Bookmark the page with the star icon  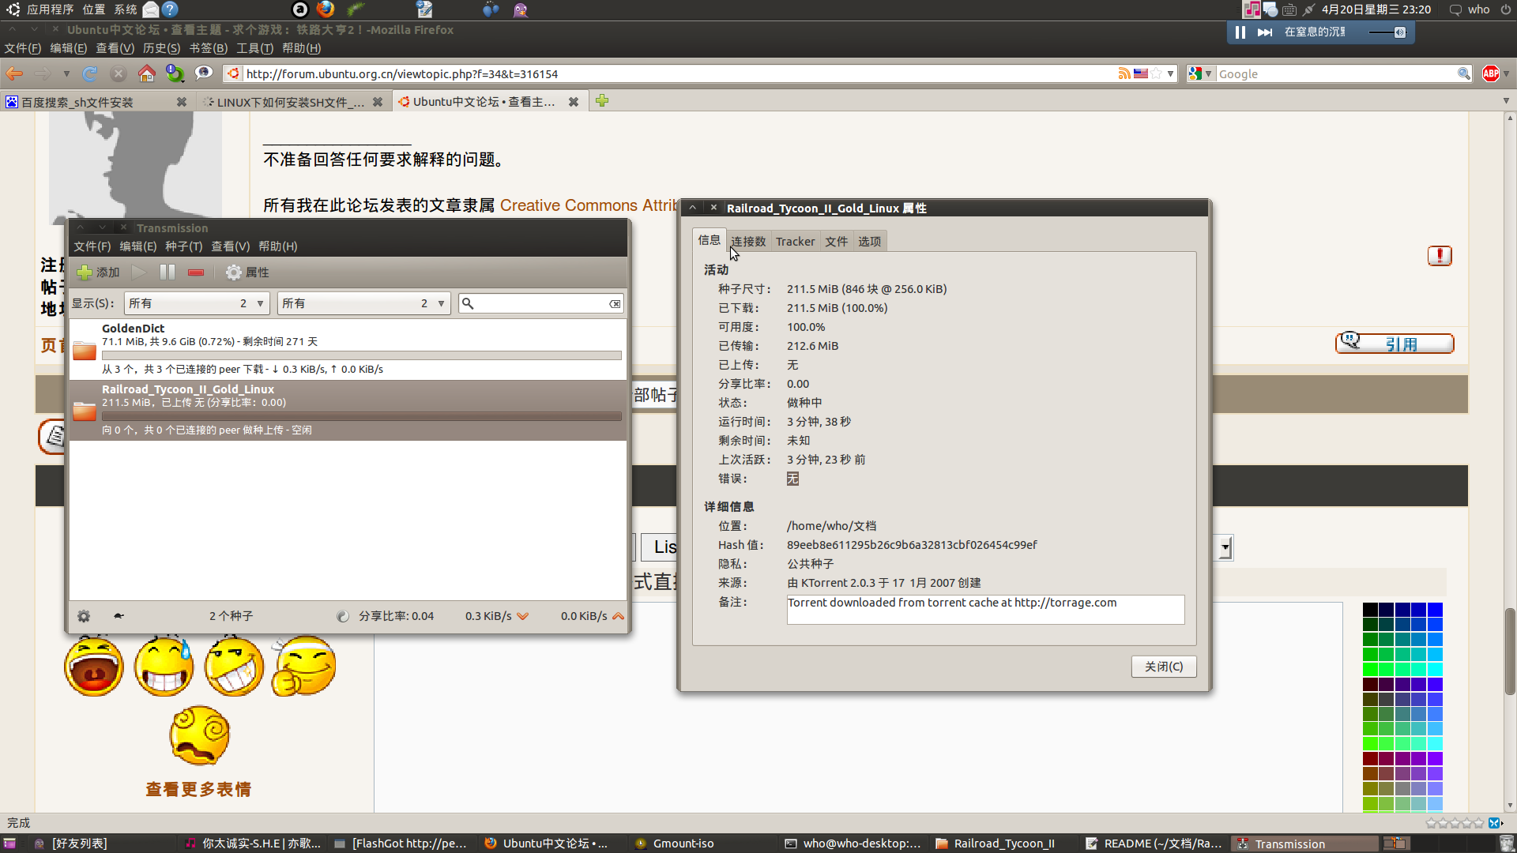(x=1156, y=73)
